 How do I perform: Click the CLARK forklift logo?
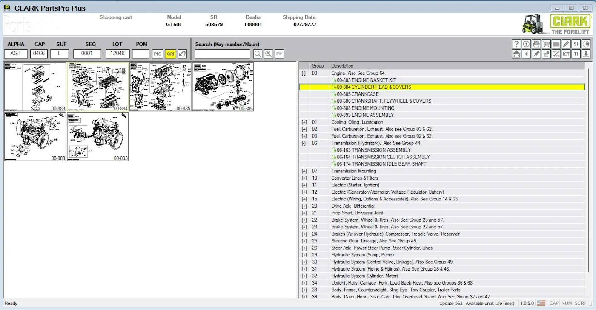556,24
